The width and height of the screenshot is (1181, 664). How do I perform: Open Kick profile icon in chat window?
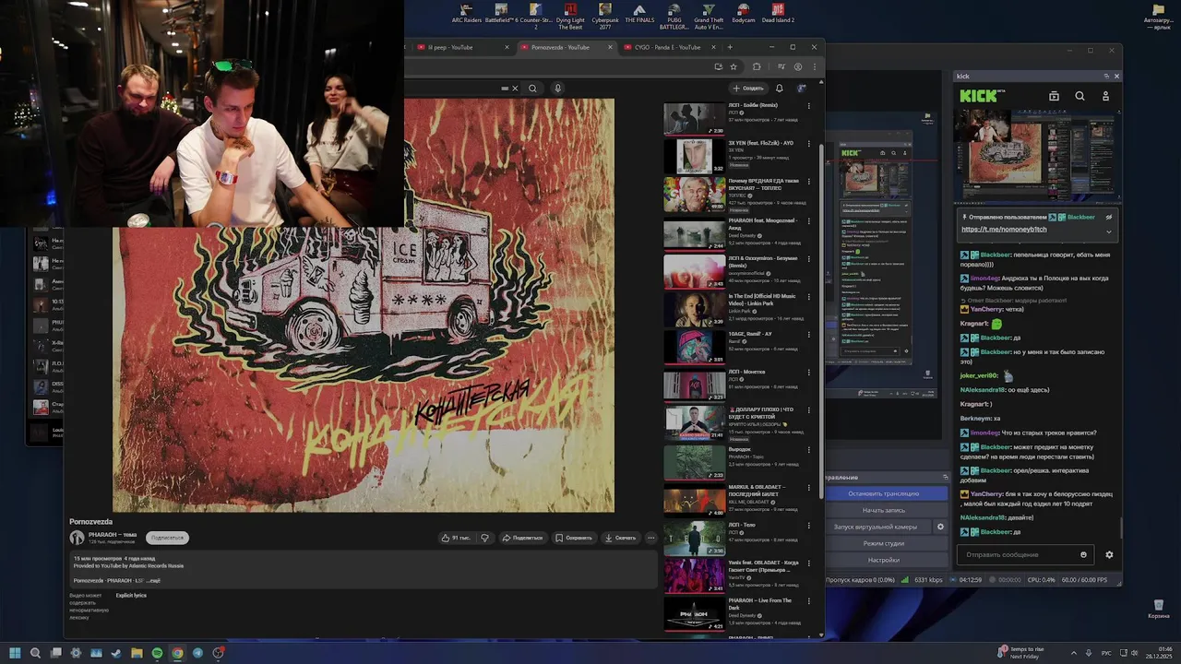[1105, 96]
